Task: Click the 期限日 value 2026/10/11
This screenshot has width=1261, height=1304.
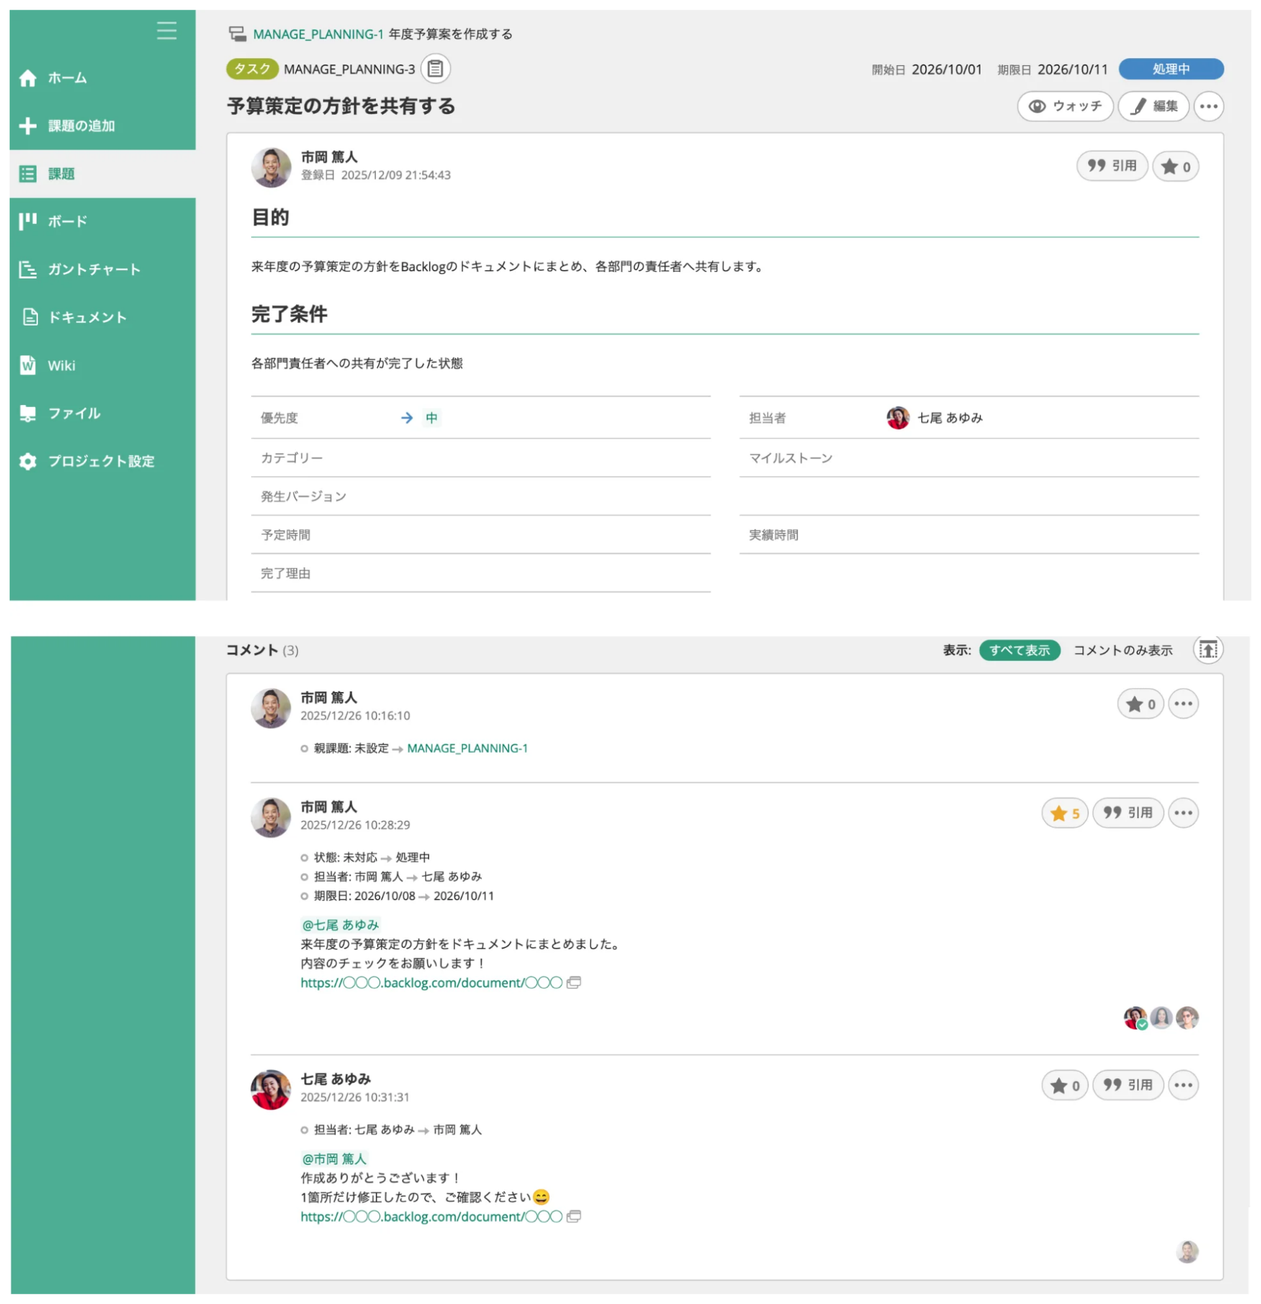Action: (x=1072, y=69)
